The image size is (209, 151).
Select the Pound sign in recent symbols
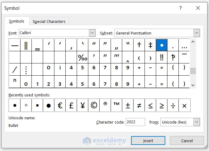(71, 105)
